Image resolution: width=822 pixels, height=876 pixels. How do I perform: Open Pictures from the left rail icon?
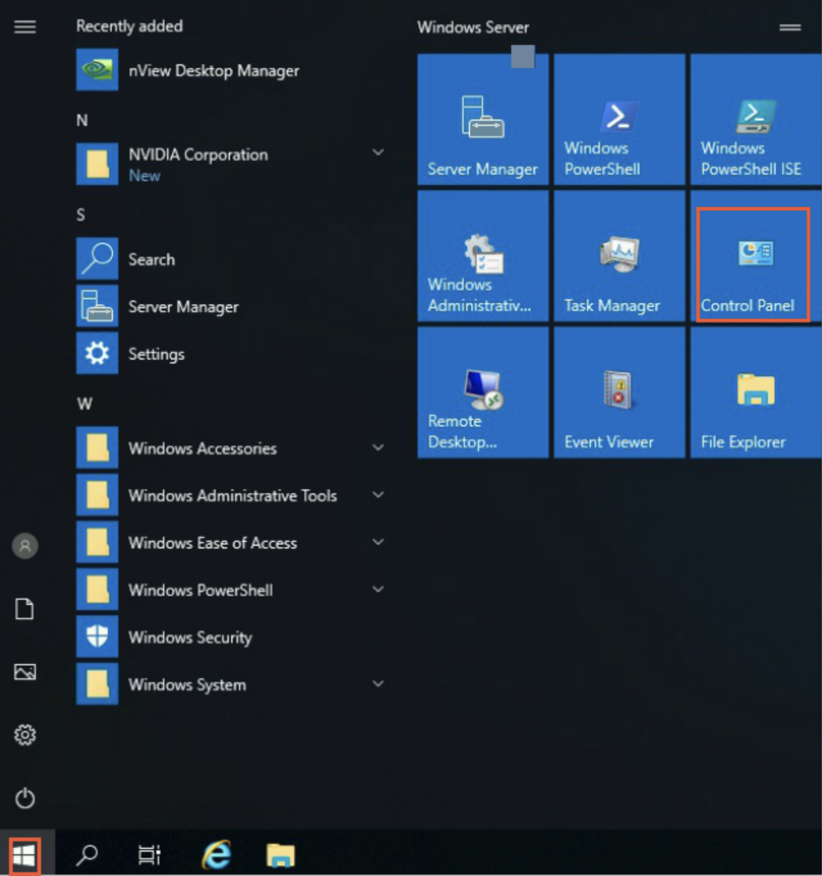(25, 672)
